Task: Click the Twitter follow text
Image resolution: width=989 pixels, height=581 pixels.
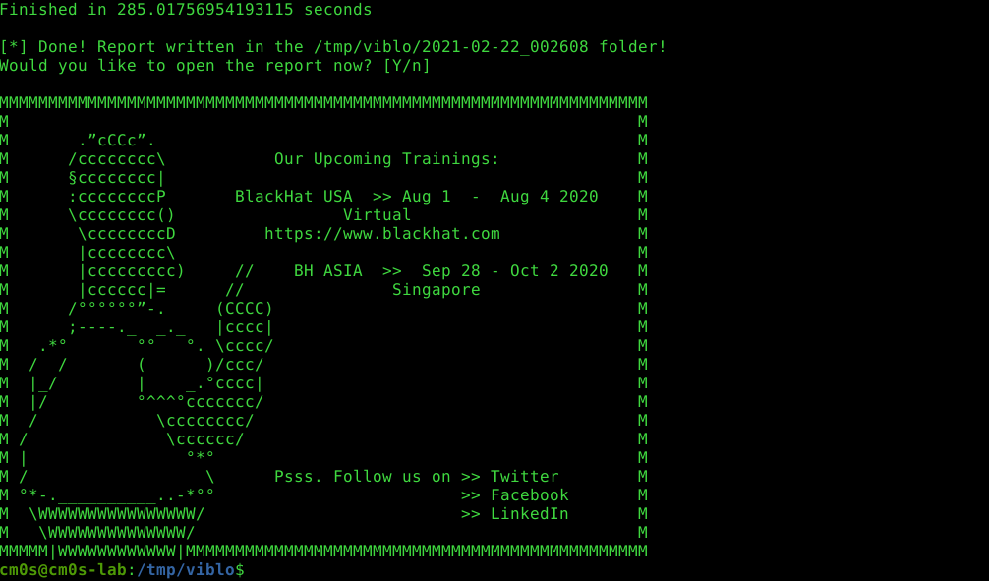Action: [525, 476]
